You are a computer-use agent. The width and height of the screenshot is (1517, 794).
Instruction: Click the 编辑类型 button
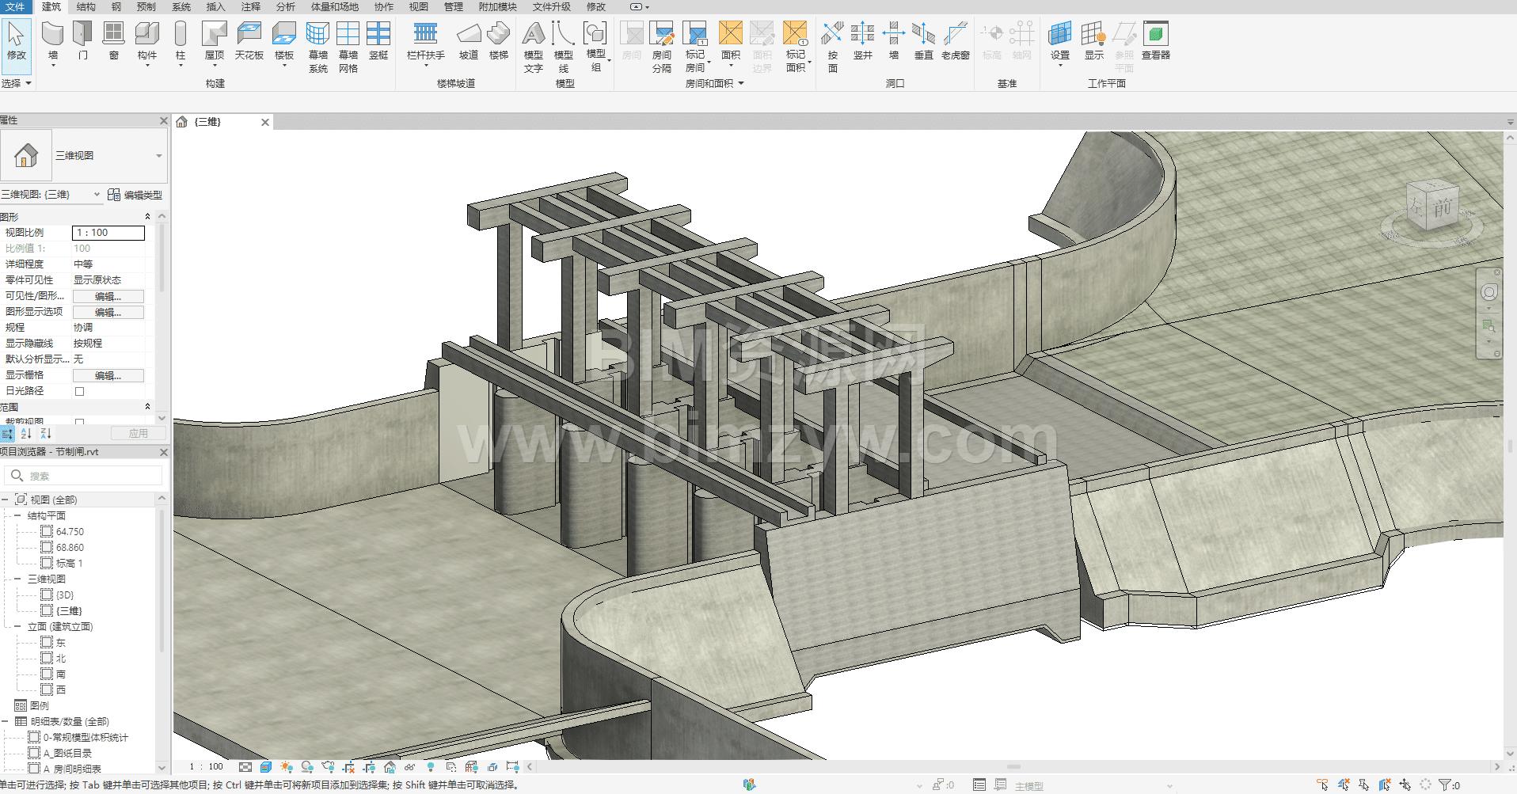(x=135, y=195)
